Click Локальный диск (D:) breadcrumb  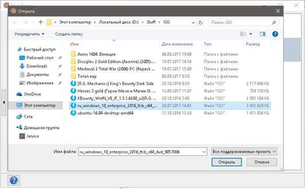point(118,22)
